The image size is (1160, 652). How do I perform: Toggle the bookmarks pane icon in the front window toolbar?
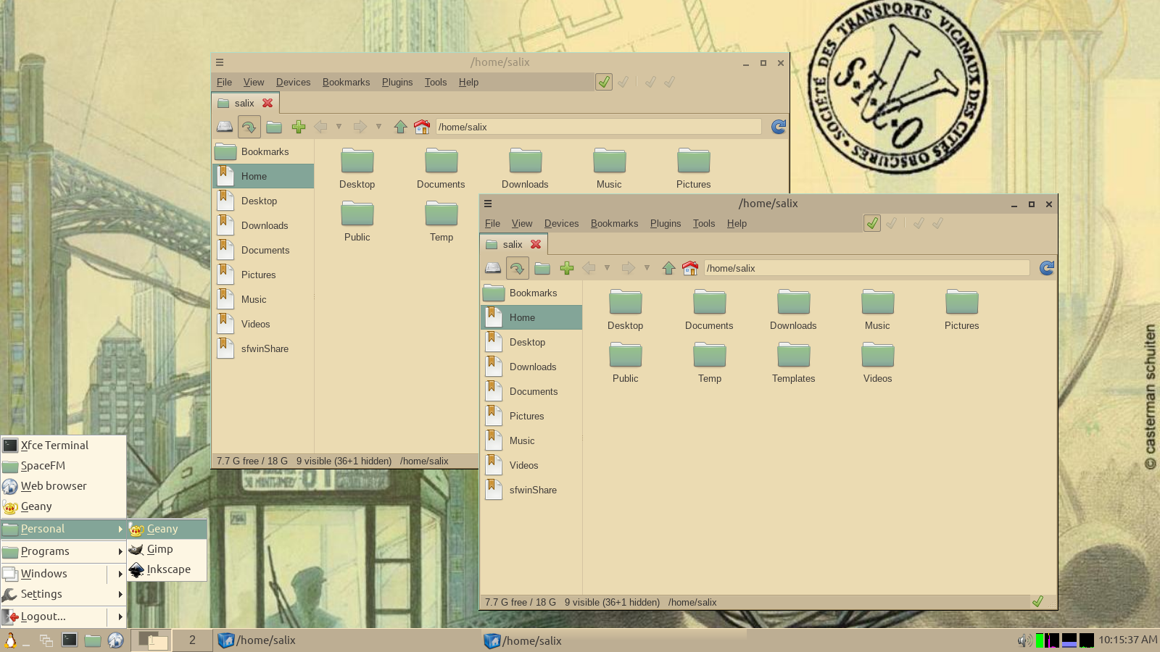pyautogui.click(x=517, y=268)
